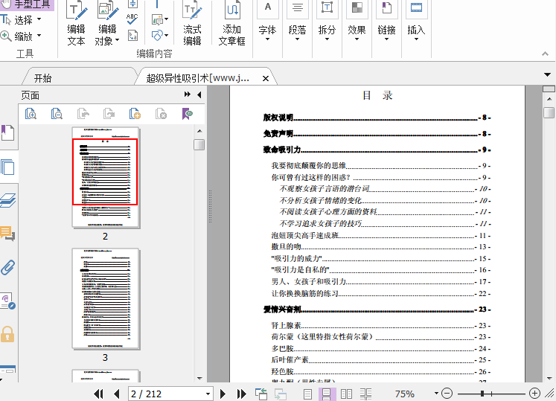This screenshot has height=401, width=556.
Task: Click the Edit Text tool
Action: tap(76, 24)
